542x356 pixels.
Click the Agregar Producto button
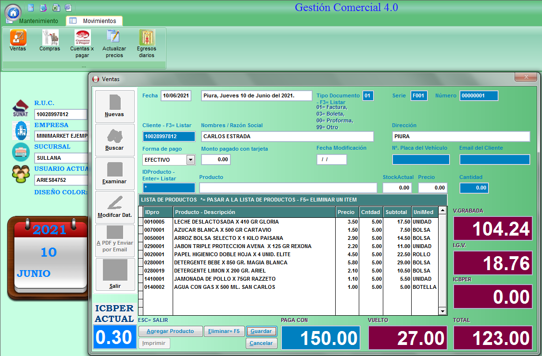tap(170, 331)
